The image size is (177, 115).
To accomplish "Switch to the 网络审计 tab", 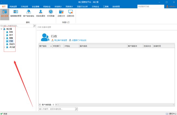I will tap(69, 7).
